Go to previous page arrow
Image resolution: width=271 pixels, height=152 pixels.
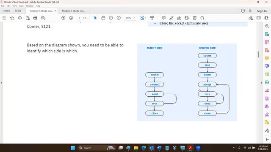click(x=63, y=18)
